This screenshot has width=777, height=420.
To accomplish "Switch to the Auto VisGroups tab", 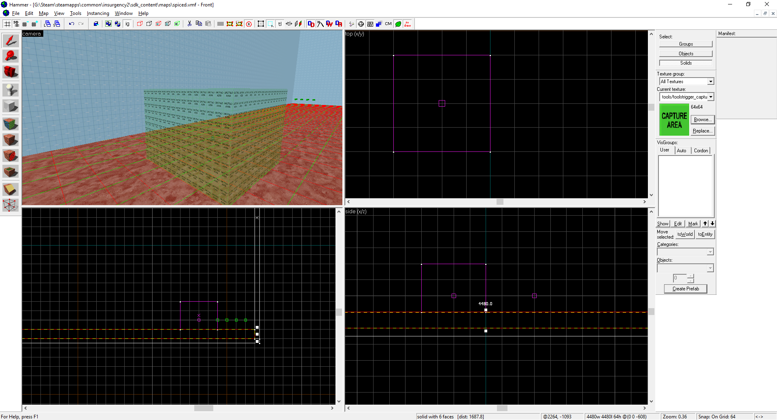I will tap(681, 151).
